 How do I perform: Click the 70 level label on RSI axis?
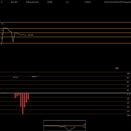2,30
